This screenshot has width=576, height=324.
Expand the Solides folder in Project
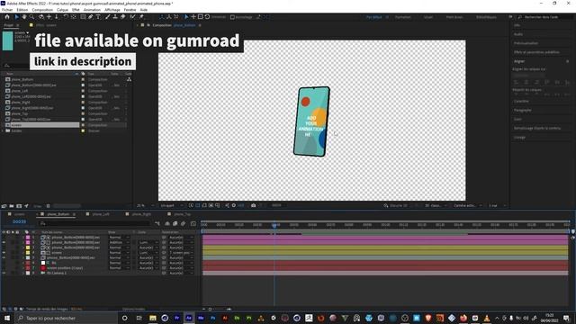click(x=3, y=130)
